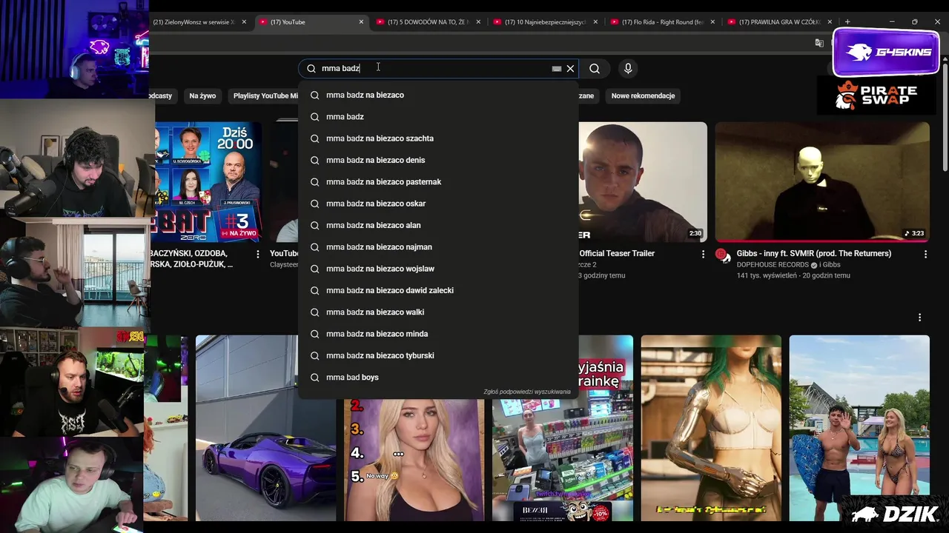This screenshot has width=949, height=533.
Task: Start voice search with the microphone icon
Action: [628, 69]
